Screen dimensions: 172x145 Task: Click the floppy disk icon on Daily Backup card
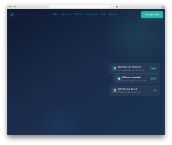[115, 90]
